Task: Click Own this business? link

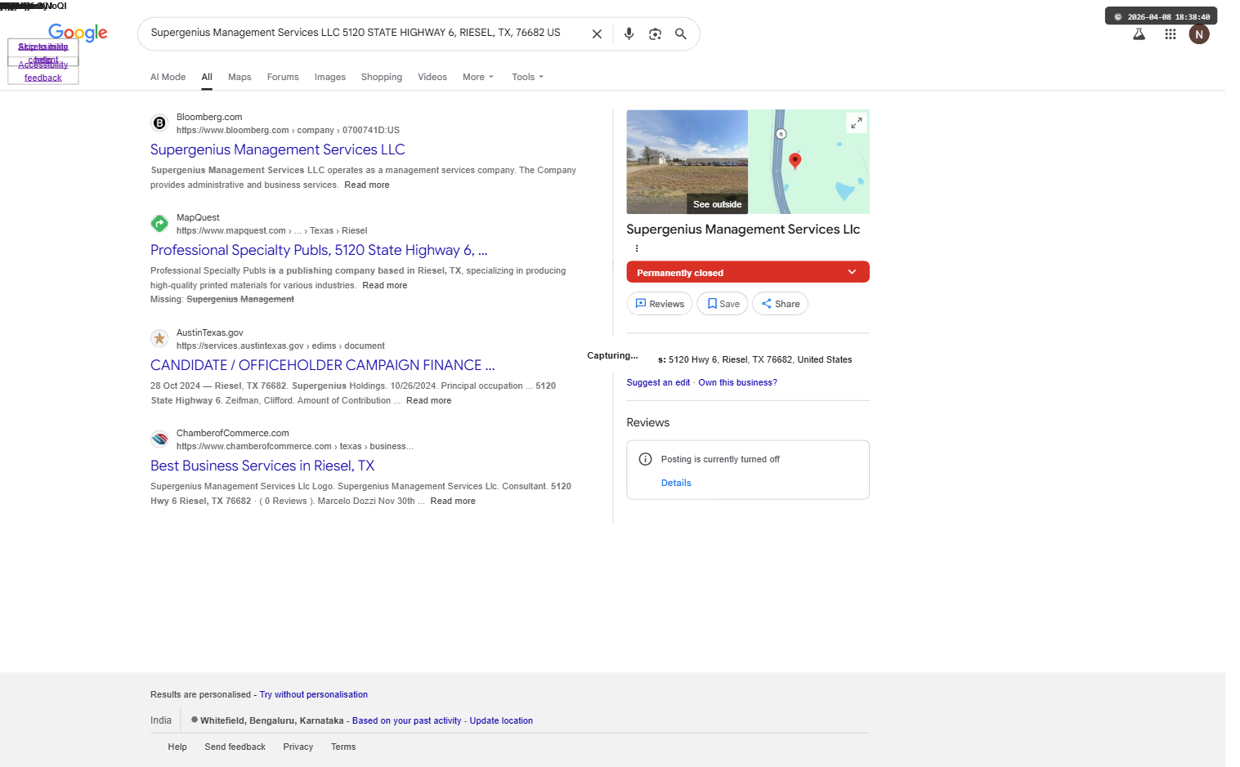Action: pyautogui.click(x=737, y=382)
